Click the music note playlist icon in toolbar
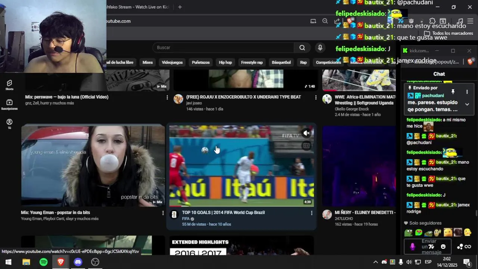478x269 pixels. (460, 21)
